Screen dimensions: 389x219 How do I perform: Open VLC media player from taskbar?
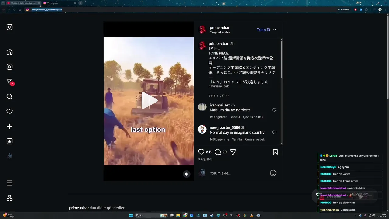coord(252,215)
